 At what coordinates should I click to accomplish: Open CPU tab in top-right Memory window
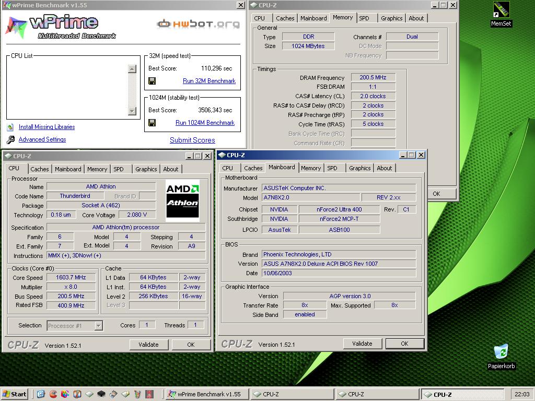pyautogui.click(x=259, y=18)
